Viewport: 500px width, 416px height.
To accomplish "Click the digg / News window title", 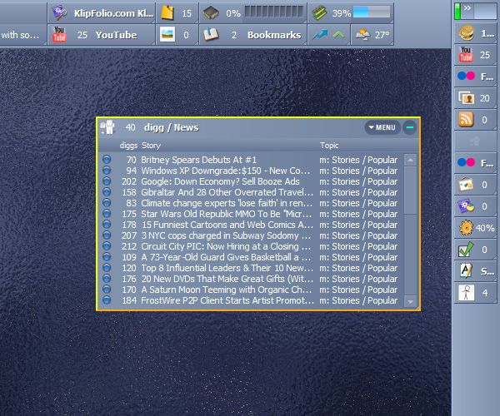I will pos(171,127).
